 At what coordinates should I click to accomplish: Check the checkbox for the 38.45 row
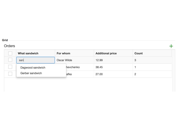pos(10,67)
